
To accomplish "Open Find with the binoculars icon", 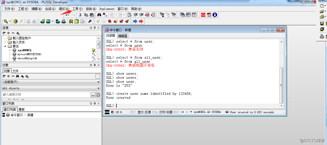I will click(99, 15).
